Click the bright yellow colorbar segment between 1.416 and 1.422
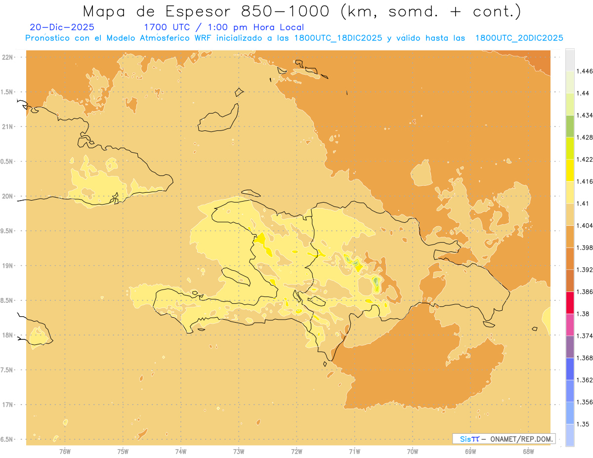Image resolution: width=593 pixels, height=458 pixels. (x=570, y=170)
